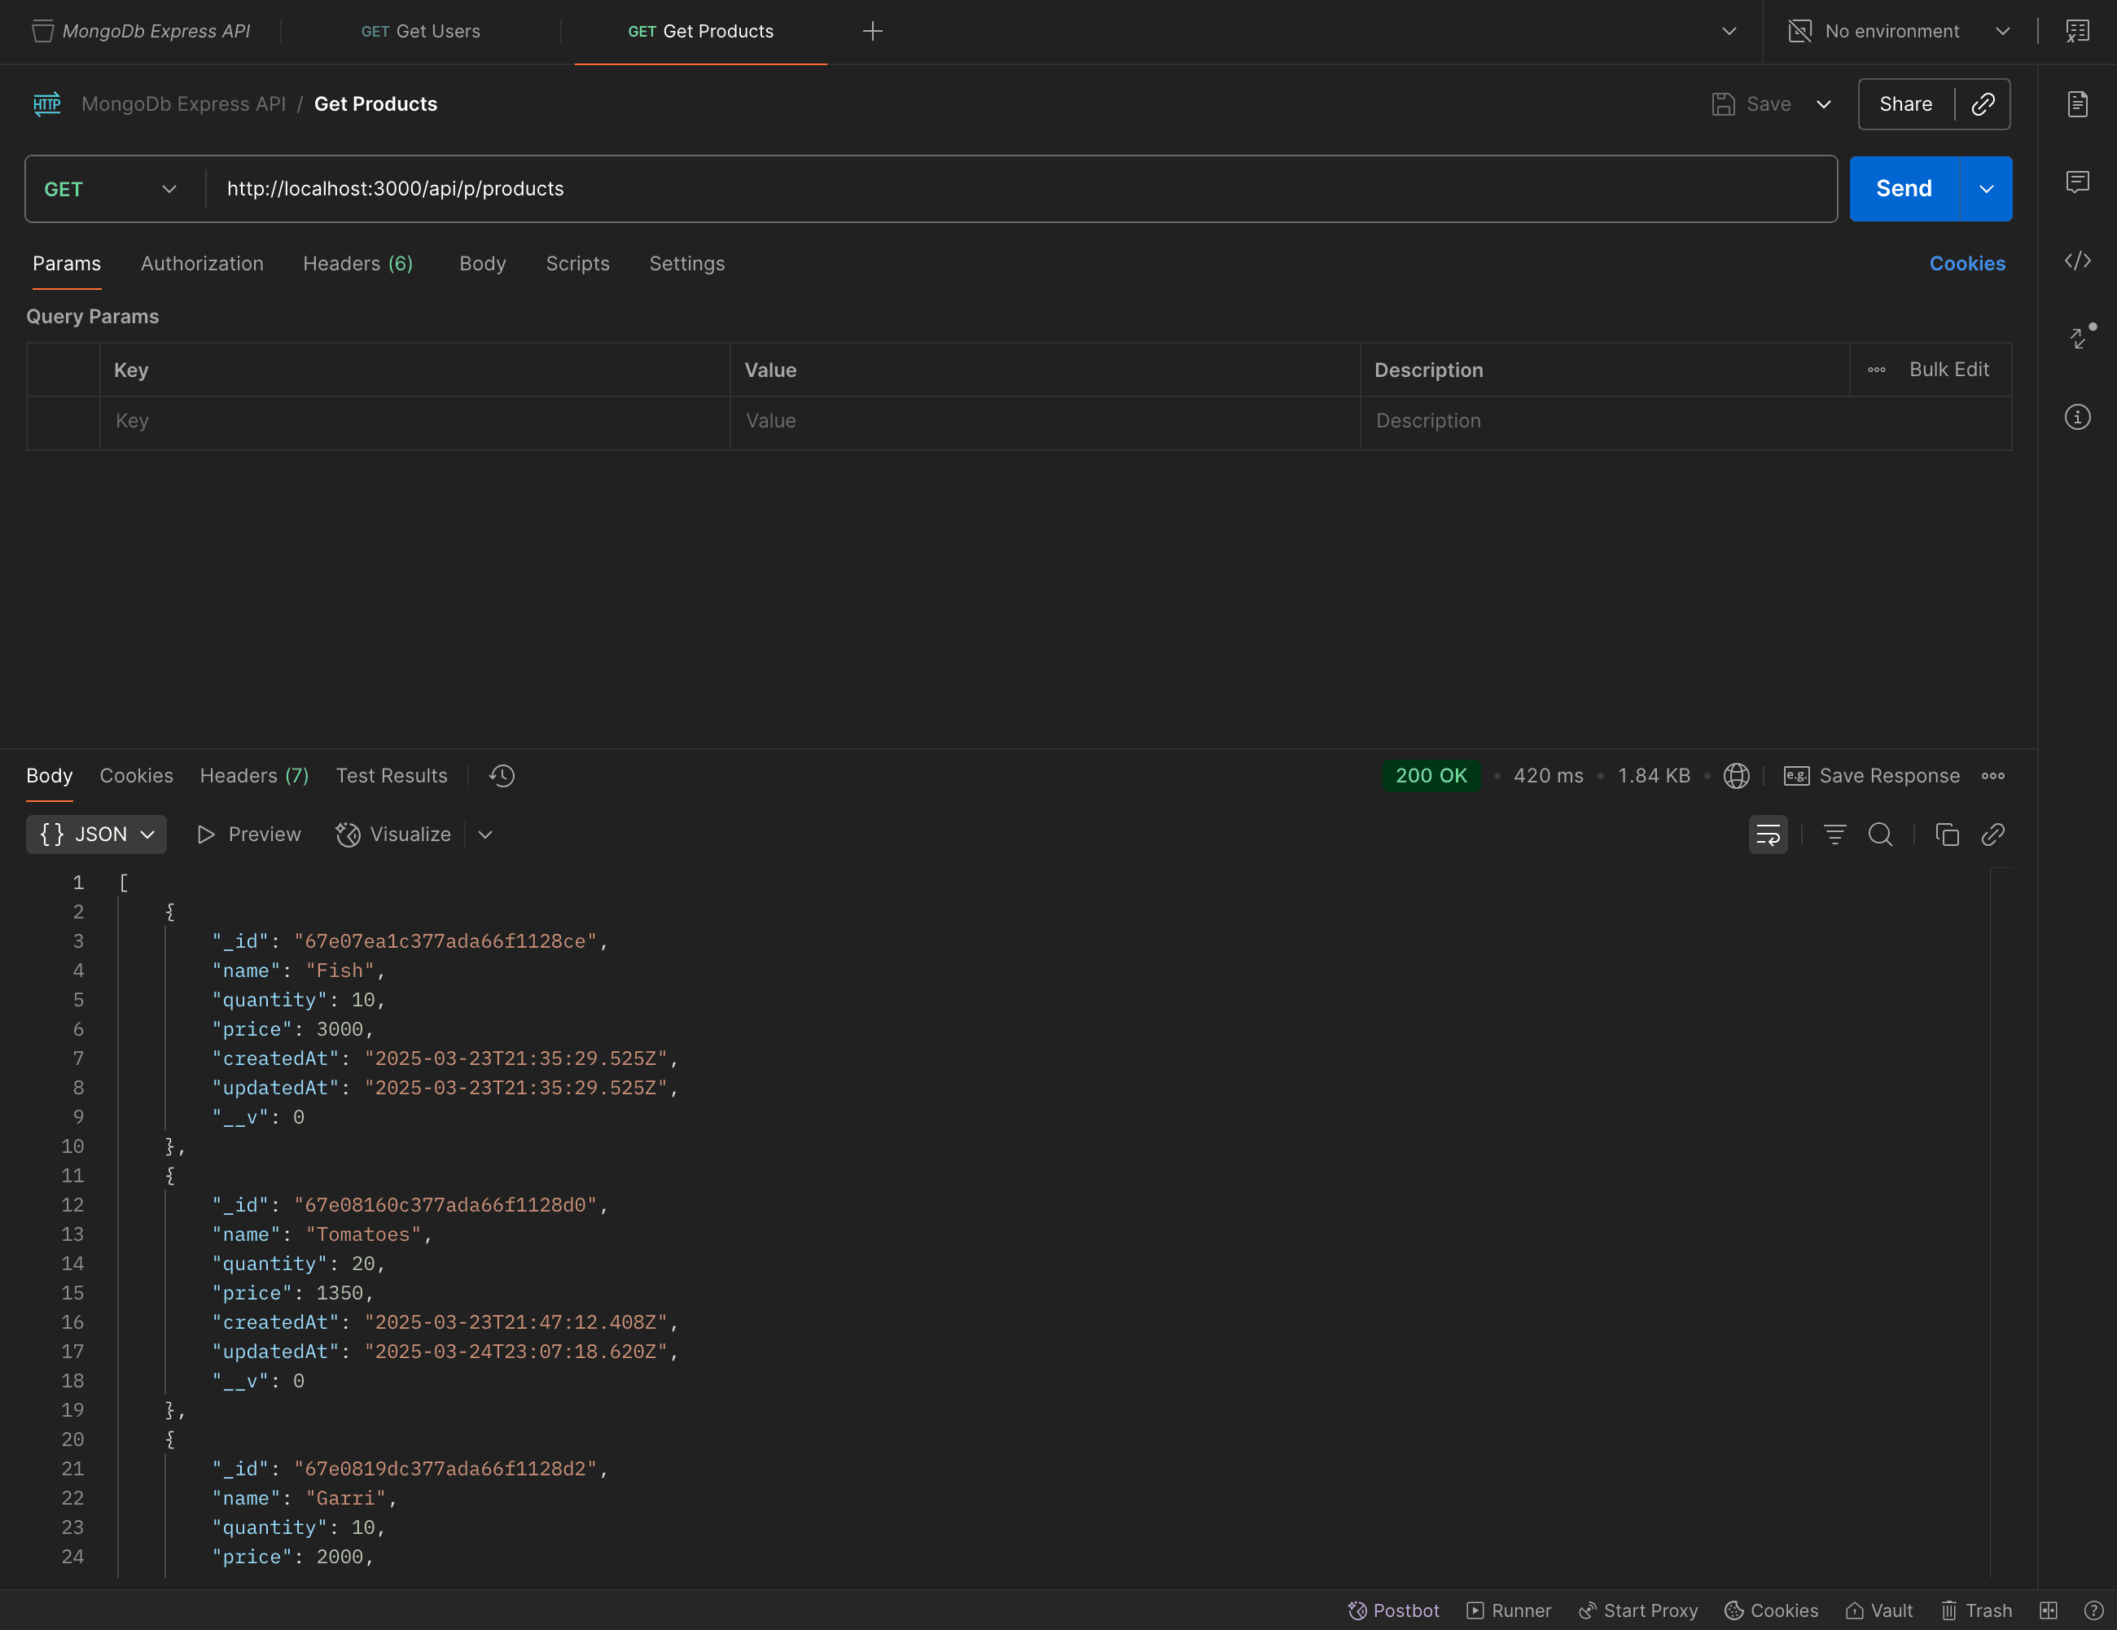
Task: Click the Send button
Action: 1904,189
